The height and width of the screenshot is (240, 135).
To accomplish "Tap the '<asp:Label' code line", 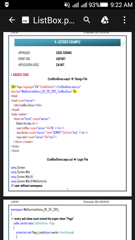I will 36,137.
